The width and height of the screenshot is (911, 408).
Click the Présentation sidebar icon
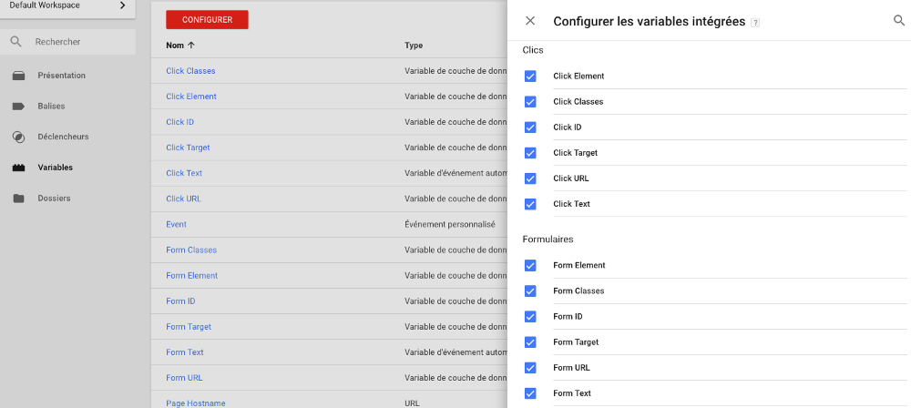coord(18,76)
